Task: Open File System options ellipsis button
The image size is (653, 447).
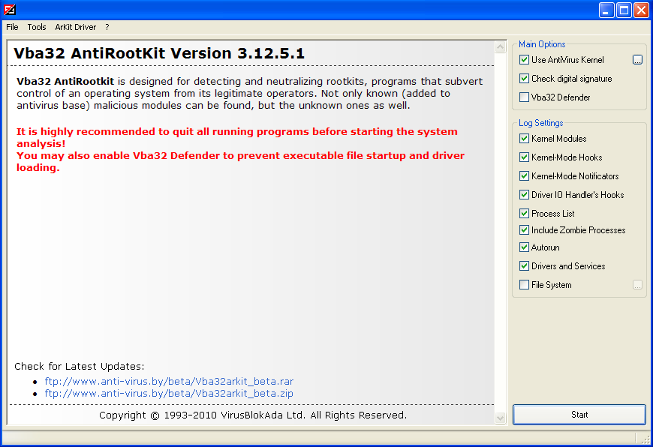Action: point(637,285)
